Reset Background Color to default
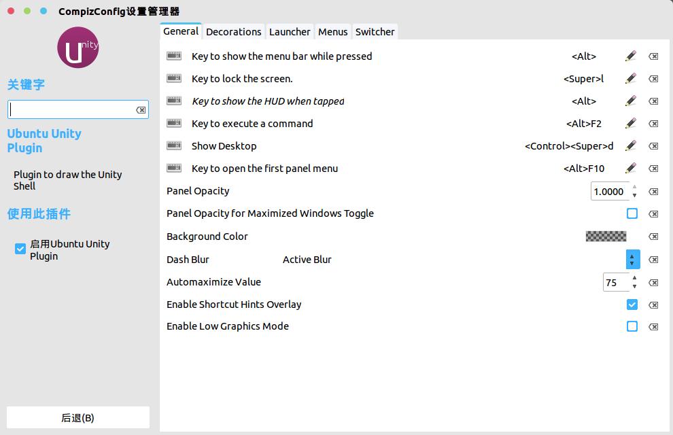673x435 pixels. pos(653,237)
